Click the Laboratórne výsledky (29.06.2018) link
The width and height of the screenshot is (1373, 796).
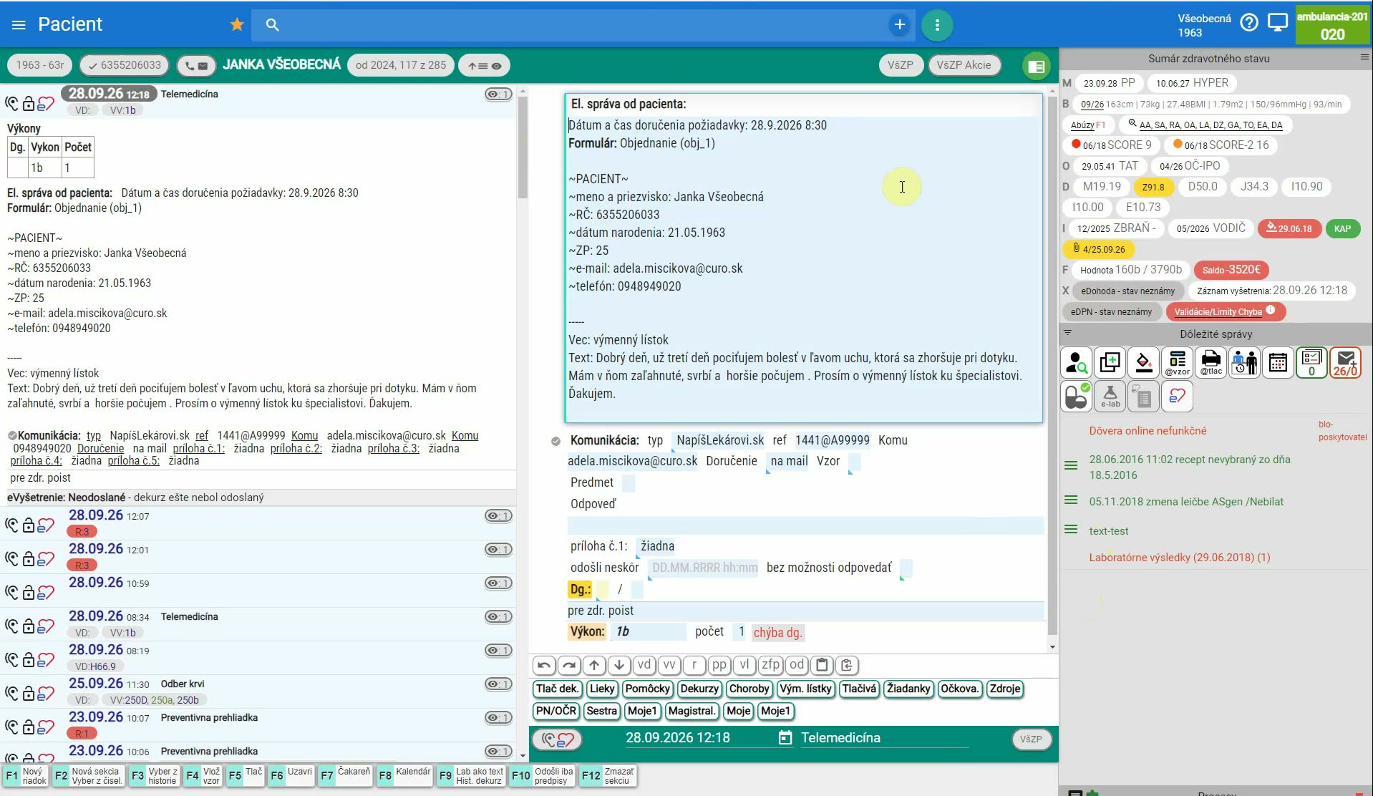pos(1179,557)
